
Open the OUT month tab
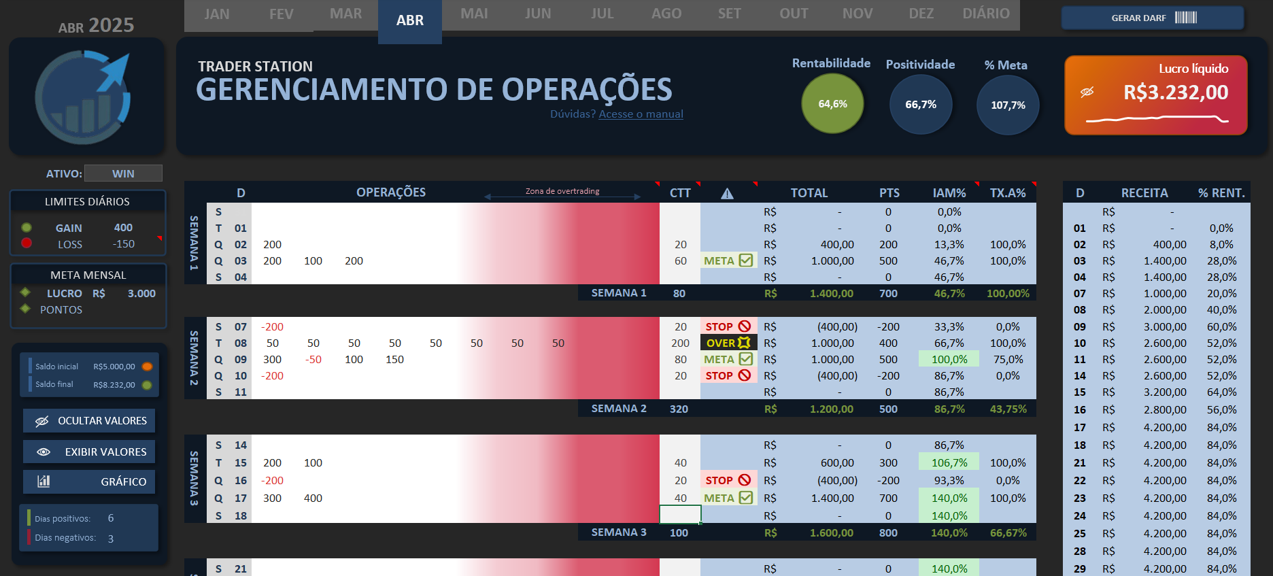click(x=794, y=14)
